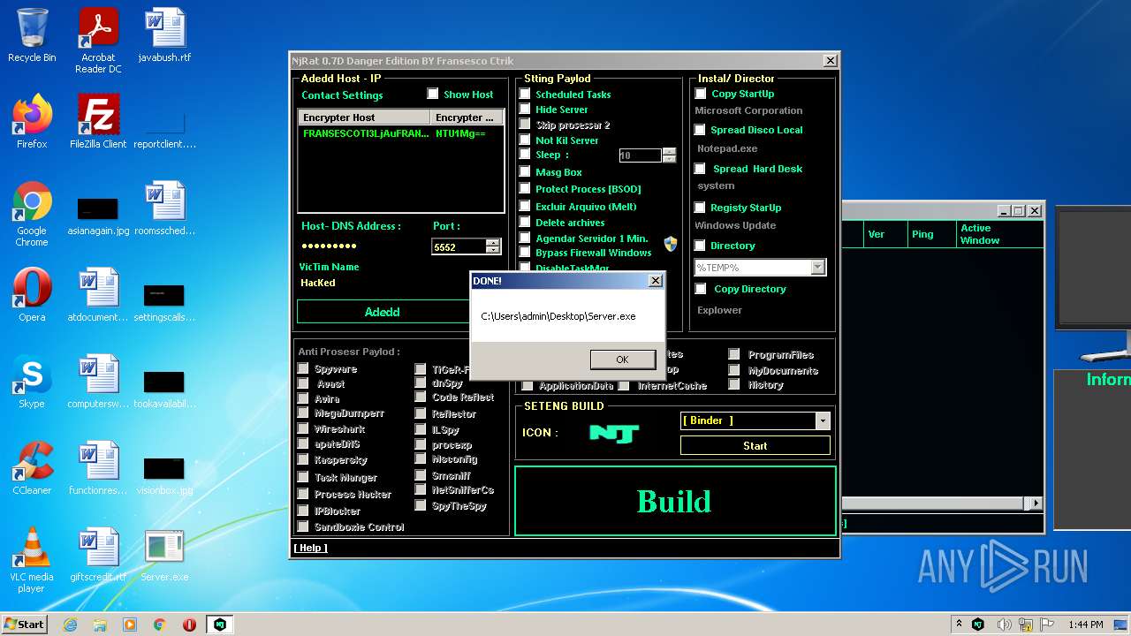This screenshot has width=1131, height=636.
Task: Enable Copy Directory checkbox
Action: [x=701, y=289]
